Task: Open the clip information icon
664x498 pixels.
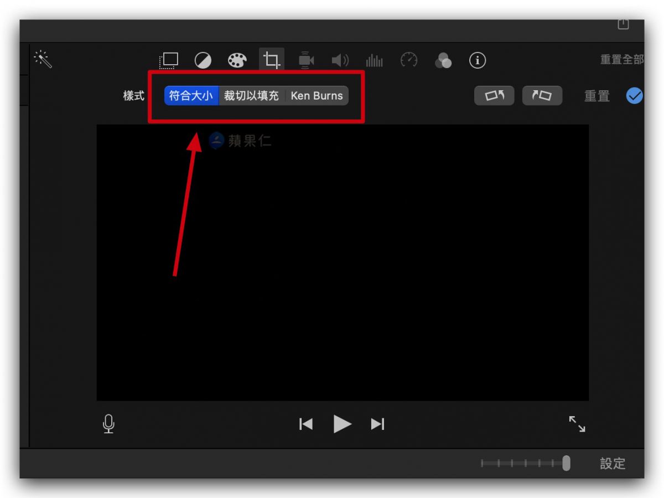Action: (x=478, y=60)
